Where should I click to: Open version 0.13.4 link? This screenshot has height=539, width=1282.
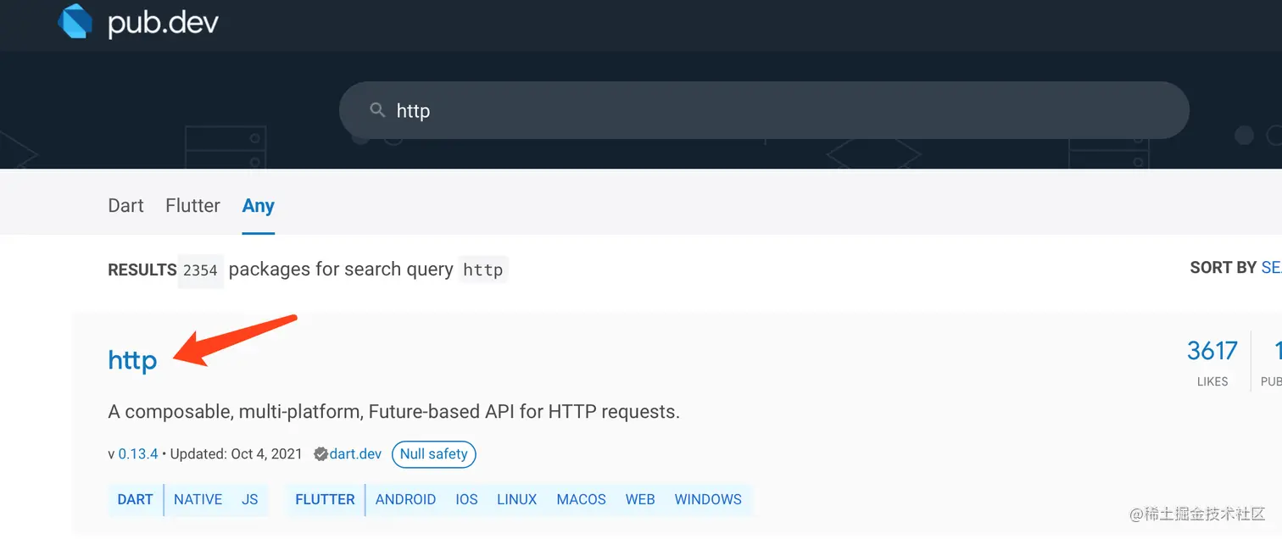pyautogui.click(x=138, y=454)
